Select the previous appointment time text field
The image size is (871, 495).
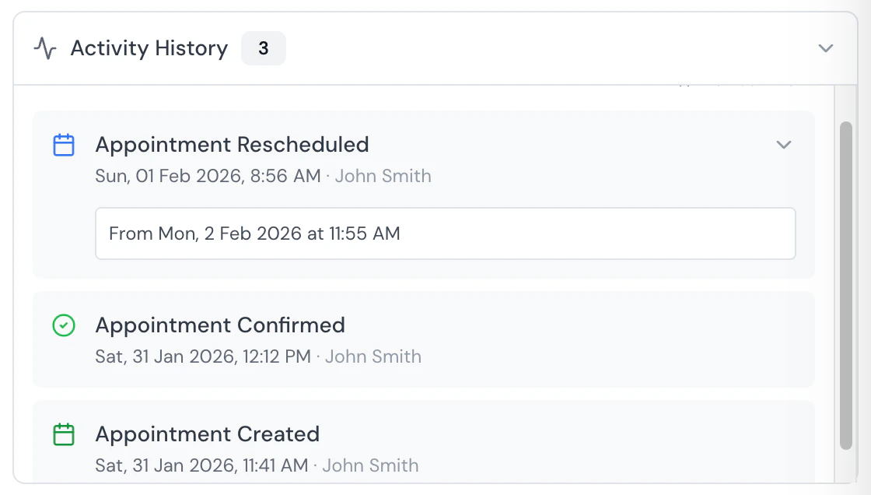[445, 233]
